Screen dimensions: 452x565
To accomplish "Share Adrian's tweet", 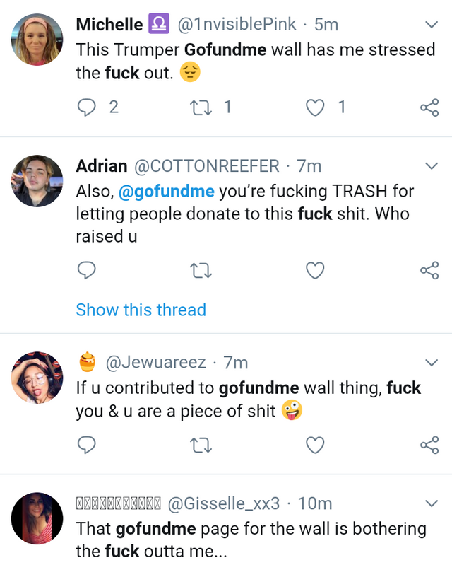I will pyautogui.click(x=429, y=270).
